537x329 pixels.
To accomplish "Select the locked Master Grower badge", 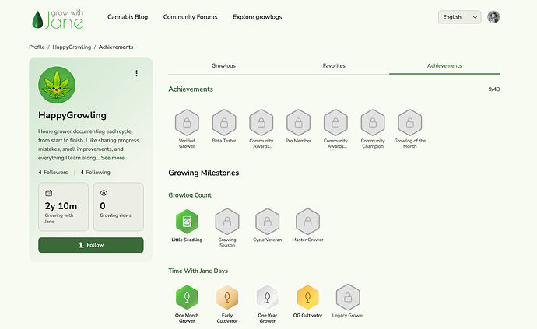I will pos(307,222).
